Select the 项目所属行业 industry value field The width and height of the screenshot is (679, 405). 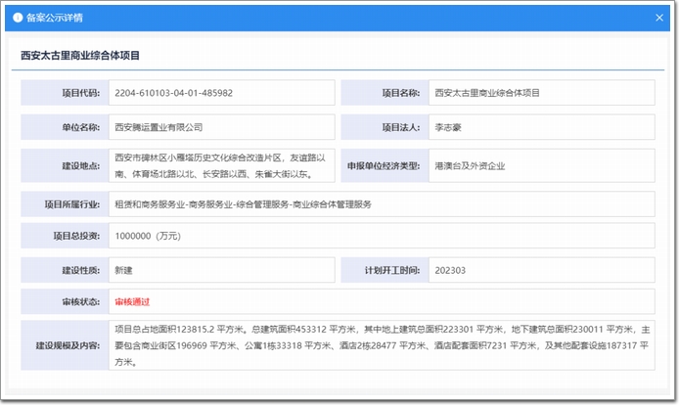pyautogui.click(x=380, y=204)
